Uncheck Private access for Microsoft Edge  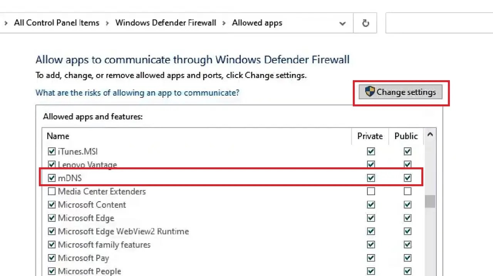371,218
